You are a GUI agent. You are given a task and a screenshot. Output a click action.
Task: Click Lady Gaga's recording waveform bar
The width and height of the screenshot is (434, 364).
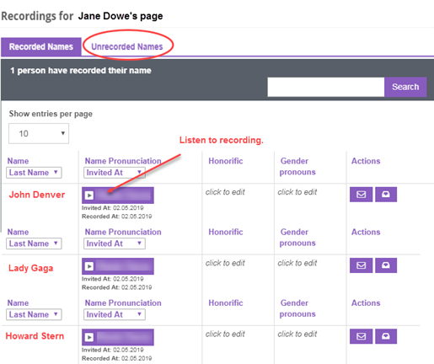click(x=124, y=266)
